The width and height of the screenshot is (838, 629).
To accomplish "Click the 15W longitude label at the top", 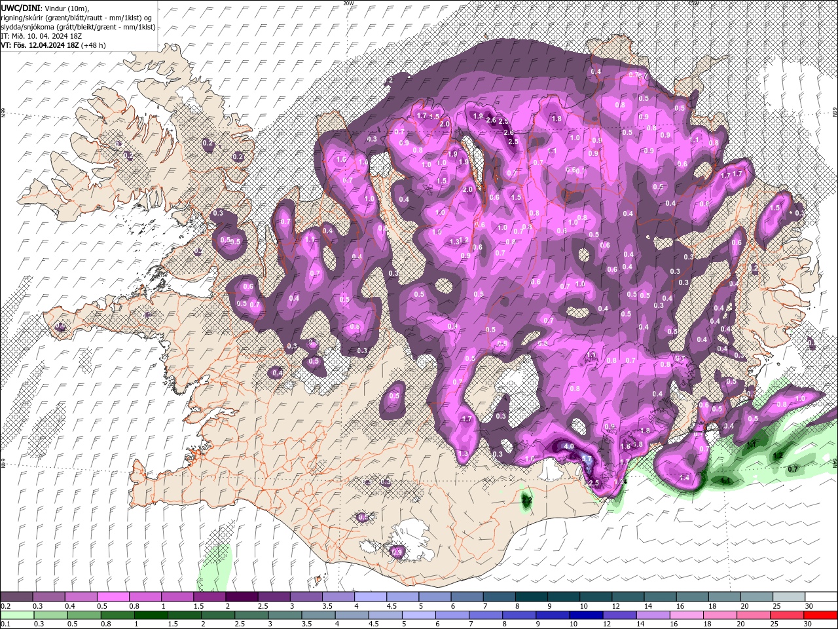I will [x=694, y=3].
